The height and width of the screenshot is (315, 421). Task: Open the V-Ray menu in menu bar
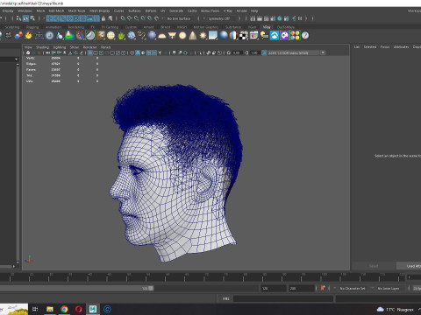pos(228,10)
